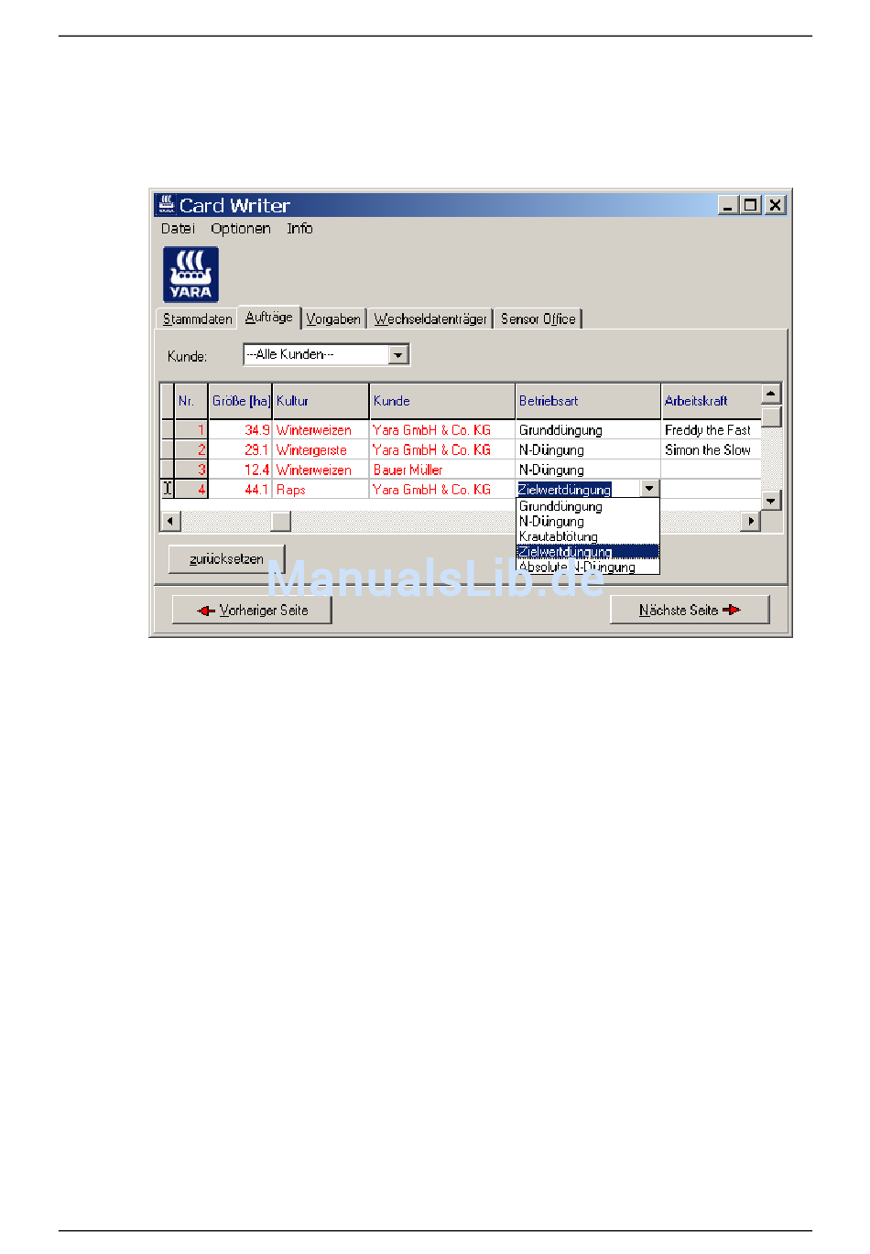870x1254 pixels.
Task: Switch to the Stammdaten tab
Action: [x=198, y=319]
